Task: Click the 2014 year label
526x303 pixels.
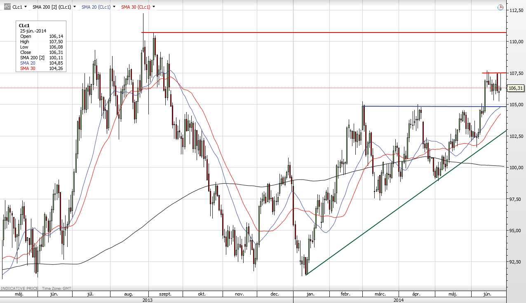Action: [x=398, y=300]
